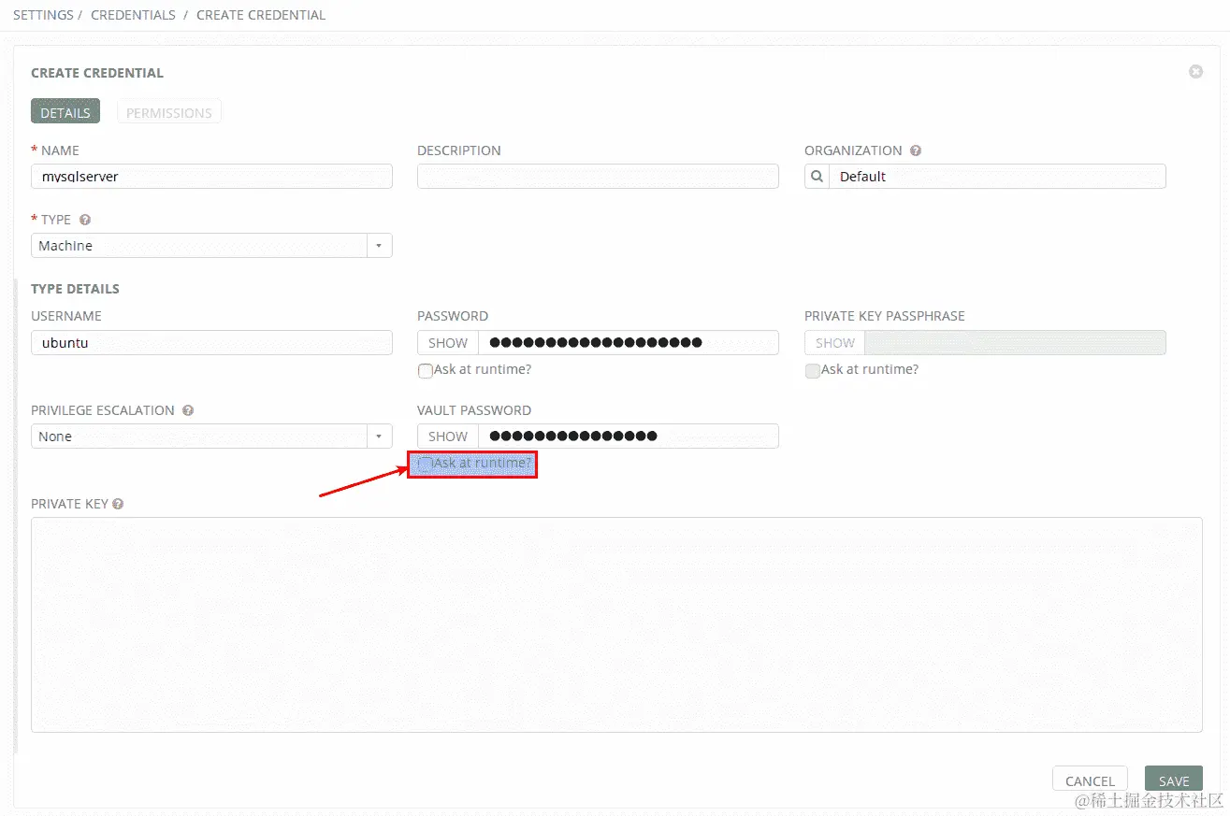Toggle Ask at runtime for Private Key Passphrase
This screenshot has height=816, width=1230.
coord(813,370)
